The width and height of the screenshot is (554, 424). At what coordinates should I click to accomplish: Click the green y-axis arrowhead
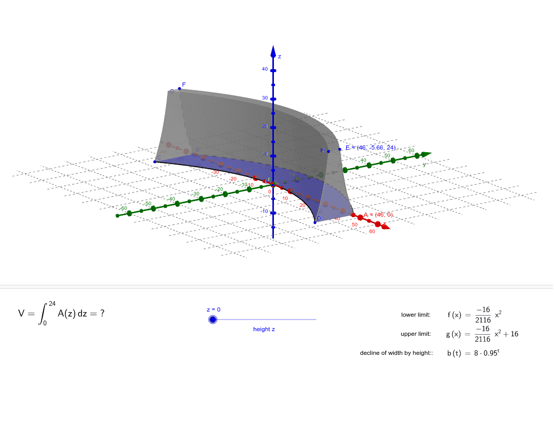pyautogui.click(x=427, y=154)
